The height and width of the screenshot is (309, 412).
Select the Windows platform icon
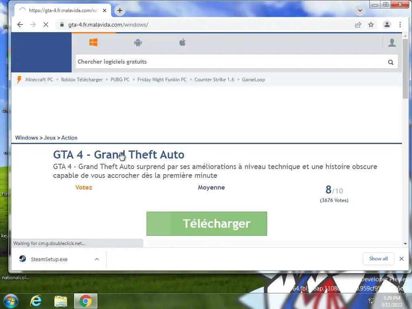pyautogui.click(x=93, y=42)
